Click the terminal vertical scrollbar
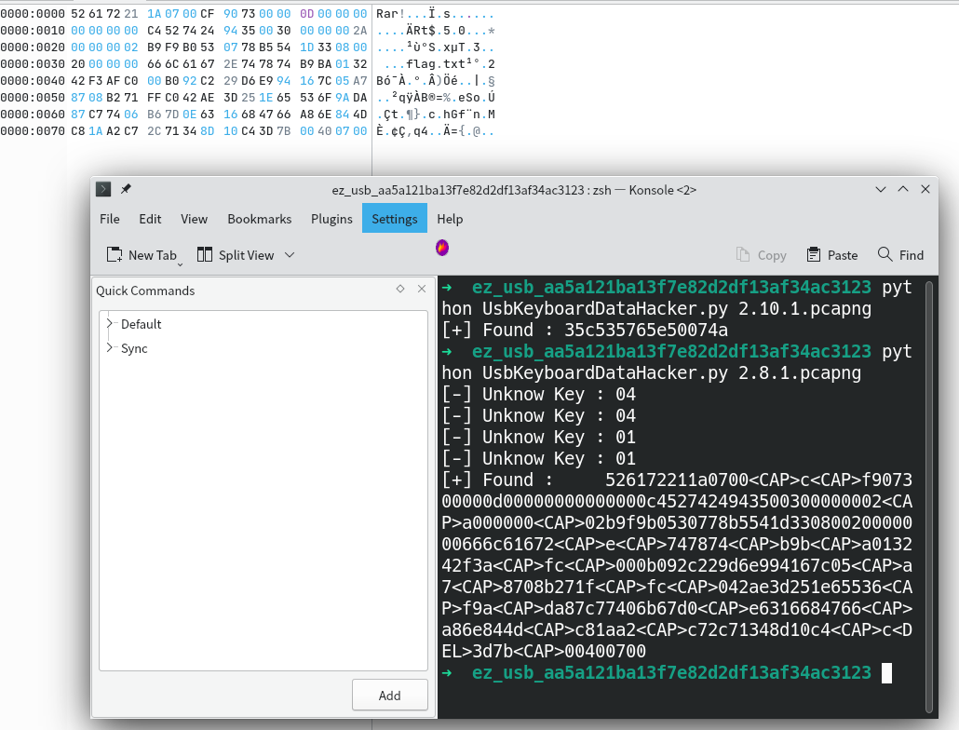 tap(929, 496)
